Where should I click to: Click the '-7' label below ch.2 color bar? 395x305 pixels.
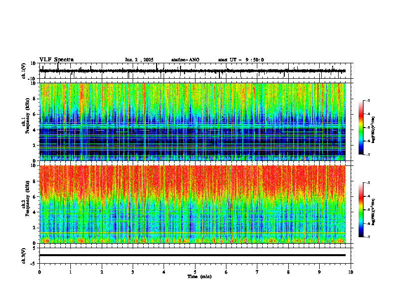click(368, 237)
